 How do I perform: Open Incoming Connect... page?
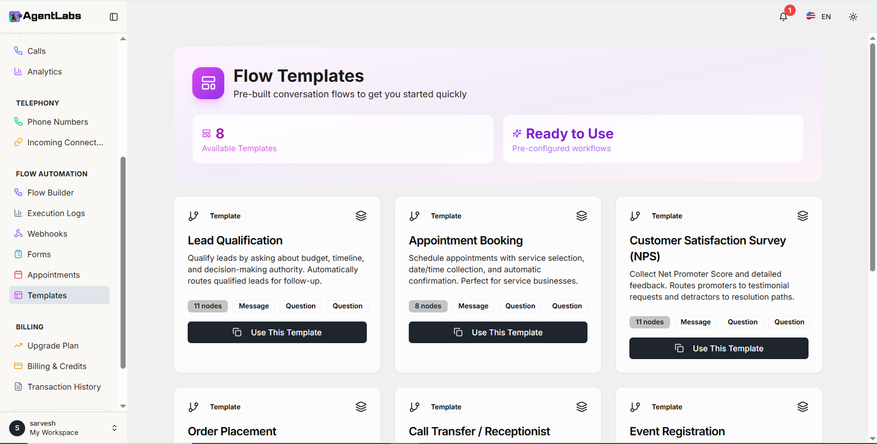click(x=59, y=142)
